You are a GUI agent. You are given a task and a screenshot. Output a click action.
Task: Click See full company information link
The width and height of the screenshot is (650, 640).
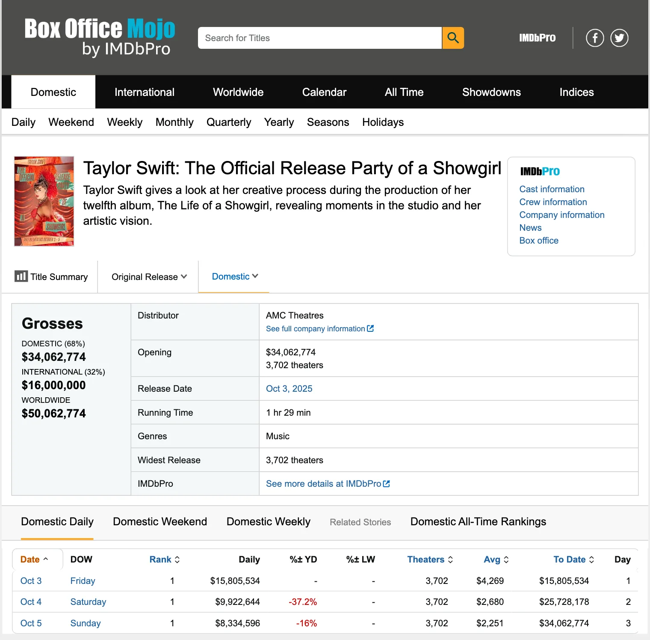tap(316, 329)
